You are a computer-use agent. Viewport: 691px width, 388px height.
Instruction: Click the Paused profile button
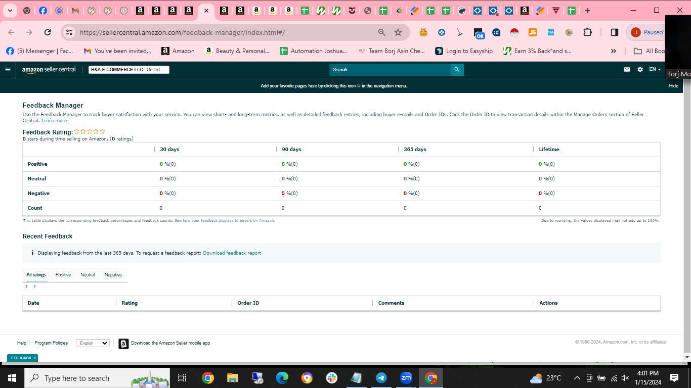pos(646,32)
